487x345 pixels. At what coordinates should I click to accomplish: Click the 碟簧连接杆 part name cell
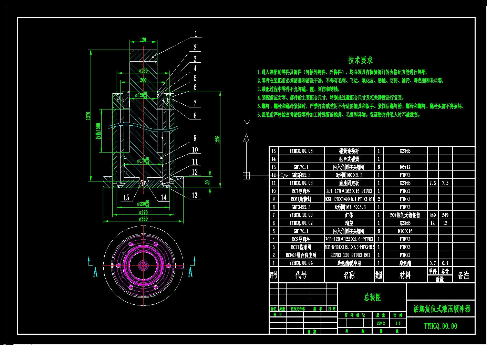point(349,151)
